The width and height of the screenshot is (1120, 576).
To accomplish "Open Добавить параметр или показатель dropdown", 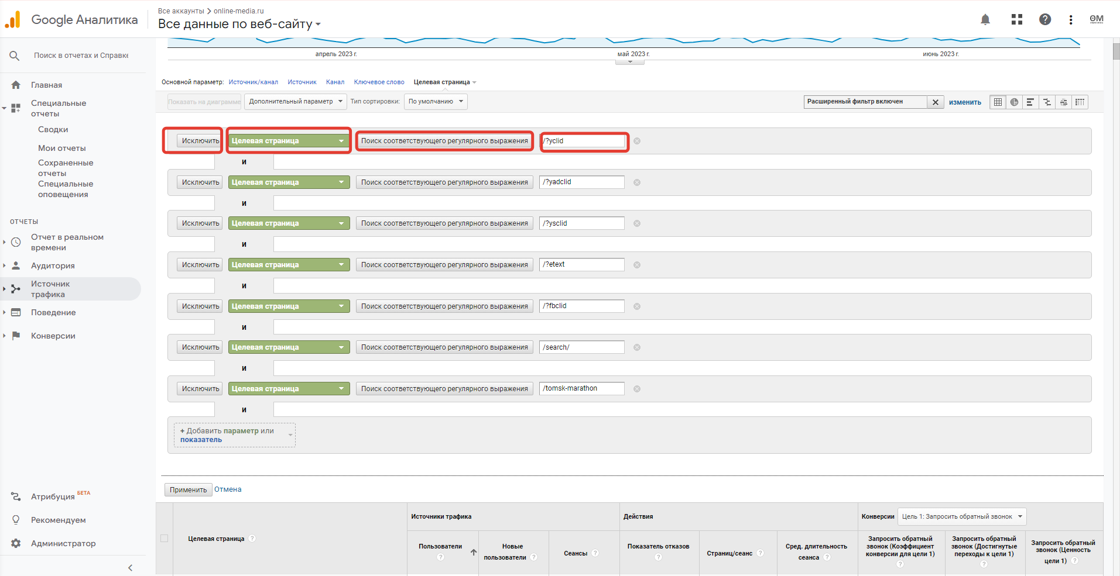I will pyautogui.click(x=235, y=435).
